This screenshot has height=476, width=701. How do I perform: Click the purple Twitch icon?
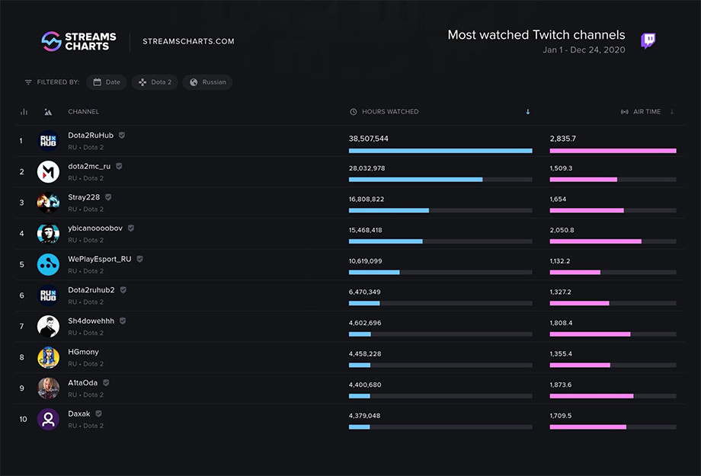coord(648,40)
